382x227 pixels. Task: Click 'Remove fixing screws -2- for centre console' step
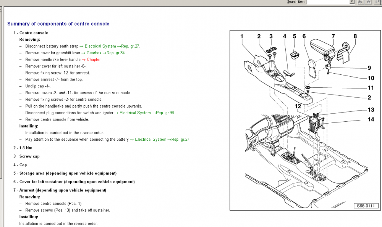(64, 99)
